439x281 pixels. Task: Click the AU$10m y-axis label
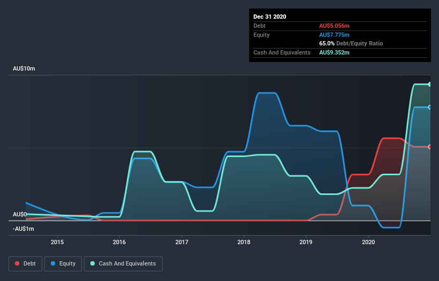pyautogui.click(x=24, y=68)
